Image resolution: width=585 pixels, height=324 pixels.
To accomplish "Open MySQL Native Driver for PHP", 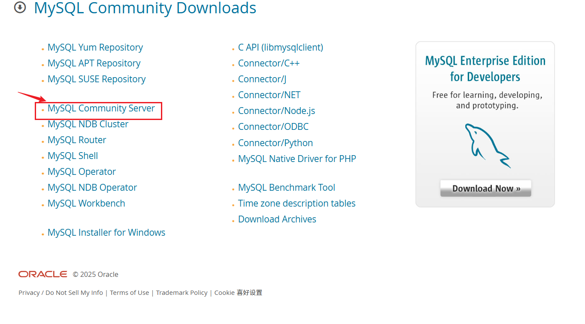I will click(x=297, y=159).
